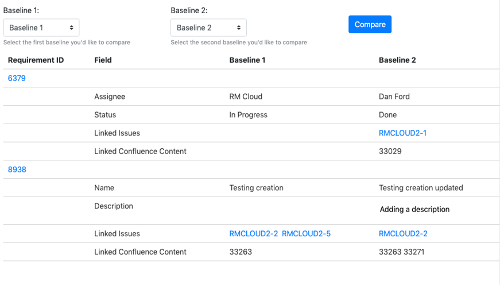Click RMCLOUD2-2 link in Baseline 1 column

pos(253,233)
